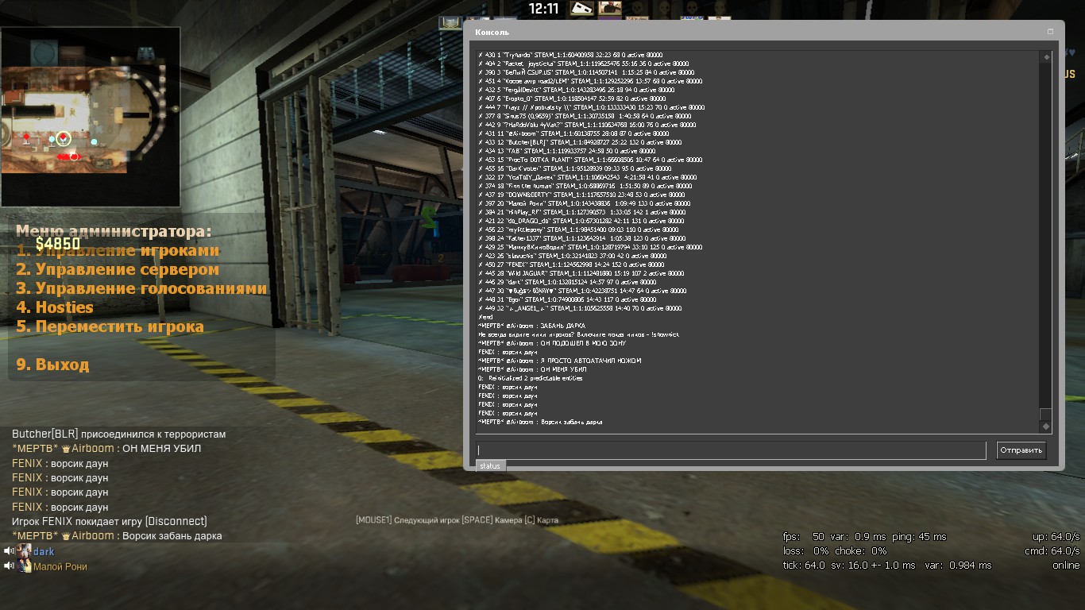Choose 'Переместить игрока' menu option
Viewport: 1085px width, 610px height.
click(110, 326)
